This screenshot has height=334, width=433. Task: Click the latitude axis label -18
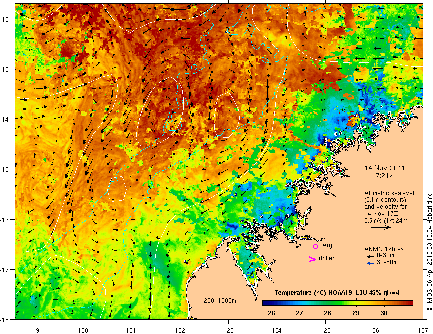tap(6, 319)
